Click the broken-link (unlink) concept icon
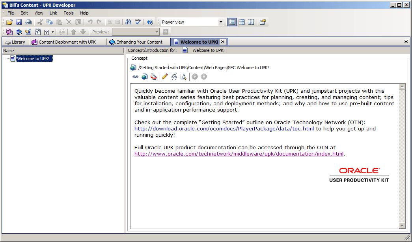Viewport: 412px width, 242px height. click(x=174, y=77)
